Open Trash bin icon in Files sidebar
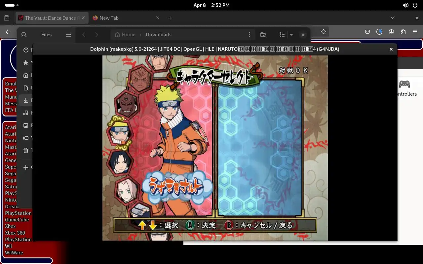The image size is (423, 264). 26,150
